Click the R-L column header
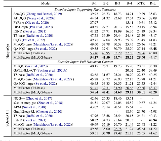The width and height of the screenshot is (161, 141). pyautogui.click(x=154, y=4)
